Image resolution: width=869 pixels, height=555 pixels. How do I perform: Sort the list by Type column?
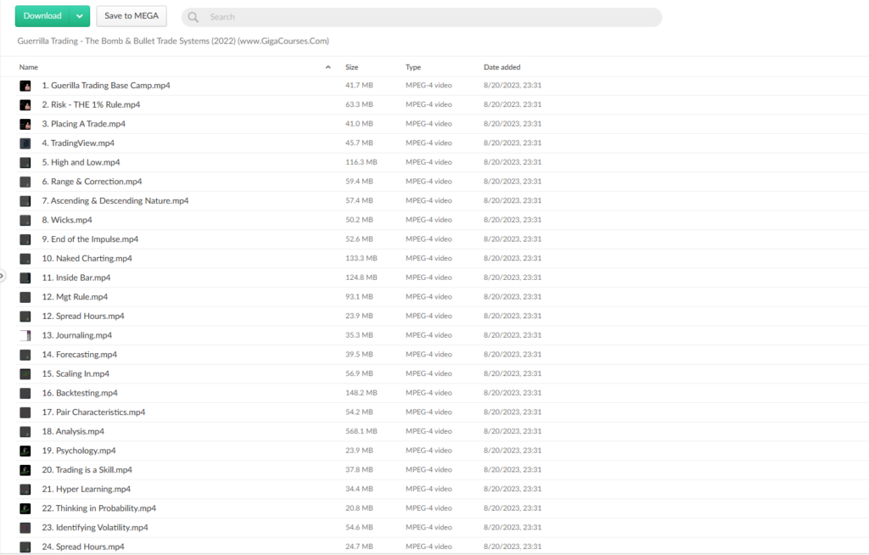[x=413, y=67]
